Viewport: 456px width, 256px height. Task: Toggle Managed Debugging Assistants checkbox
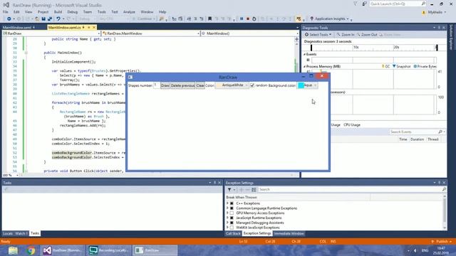coord(232,223)
